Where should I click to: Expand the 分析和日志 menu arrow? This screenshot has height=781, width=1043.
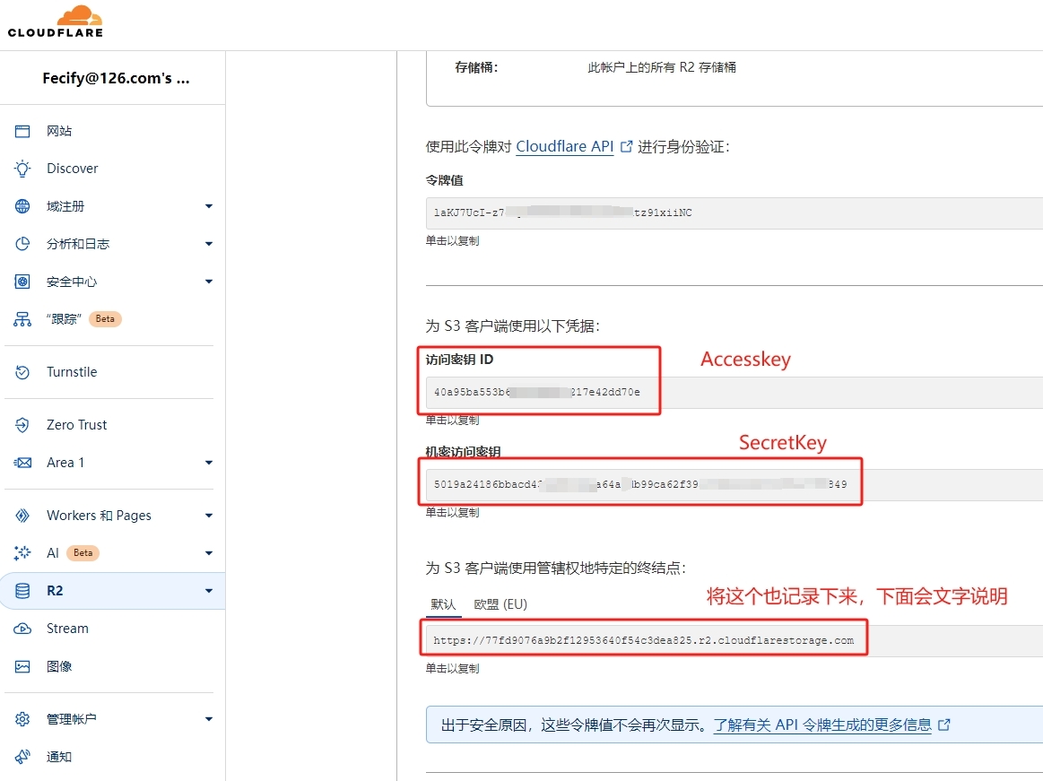[209, 244]
